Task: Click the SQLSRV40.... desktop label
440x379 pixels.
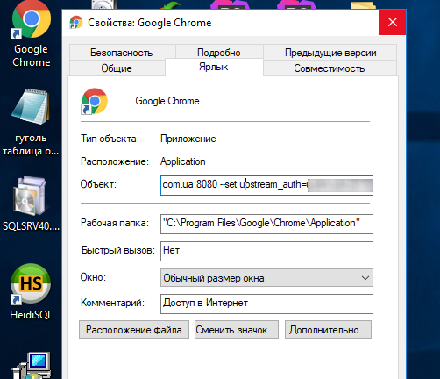Action: [x=31, y=226]
